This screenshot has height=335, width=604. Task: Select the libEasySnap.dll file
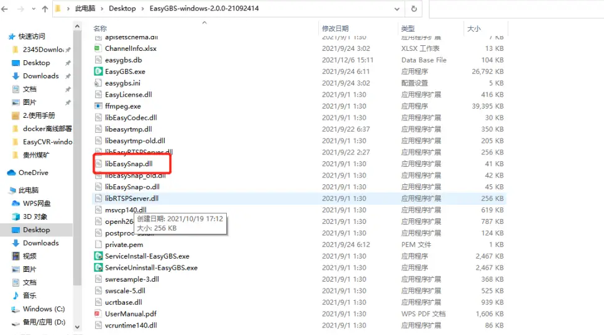point(129,164)
